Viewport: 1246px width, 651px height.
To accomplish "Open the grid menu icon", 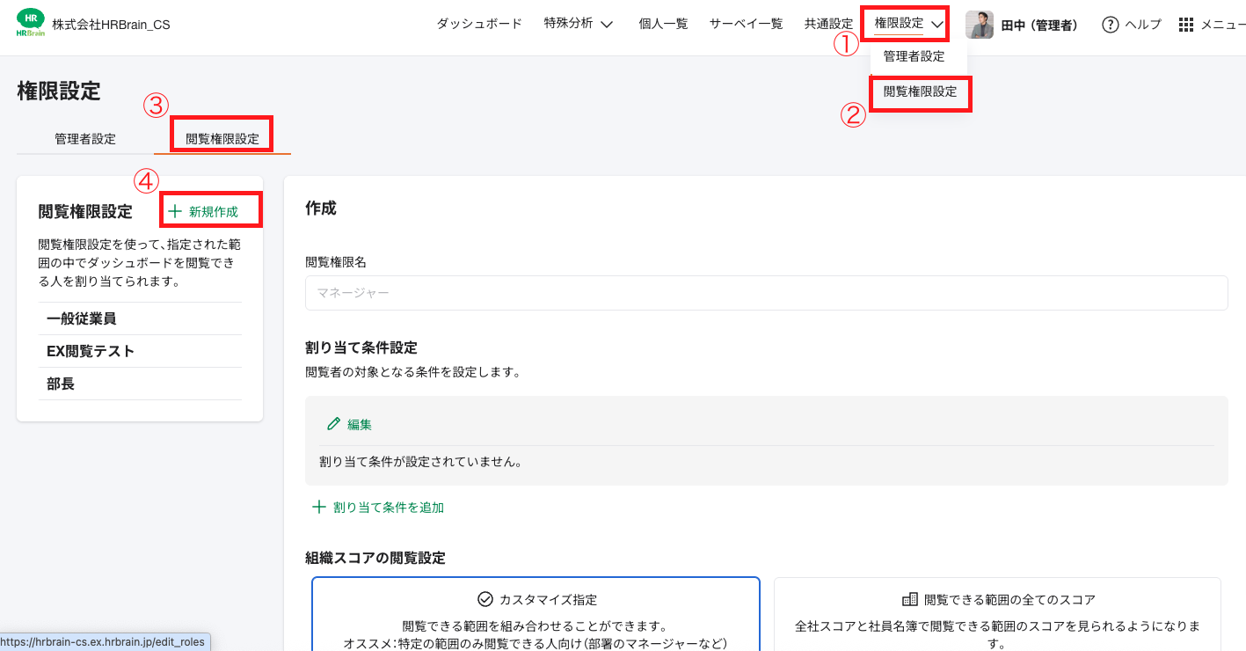I will click(x=1185, y=25).
